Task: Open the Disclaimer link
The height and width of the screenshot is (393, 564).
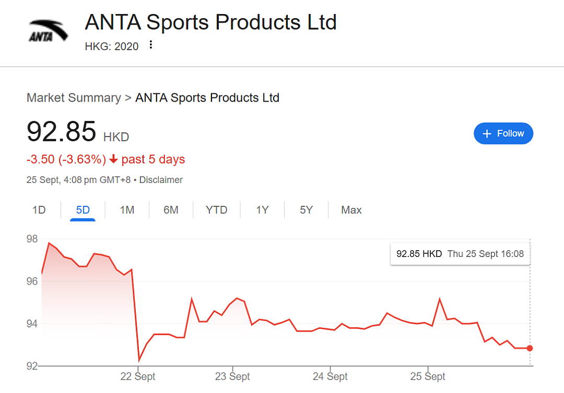Action: [x=161, y=180]
